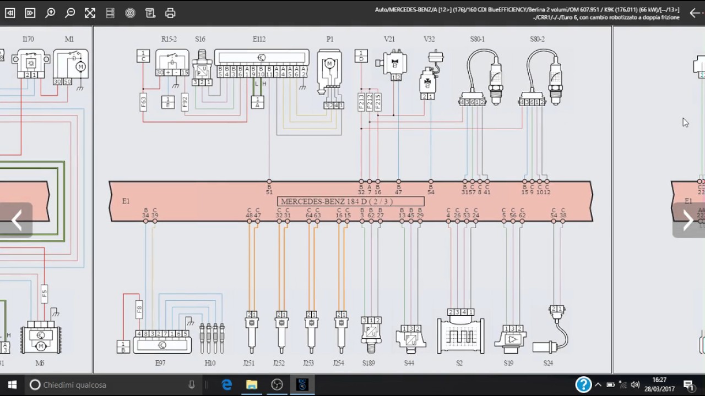Select injector J252 symbol

coord(281,332)
